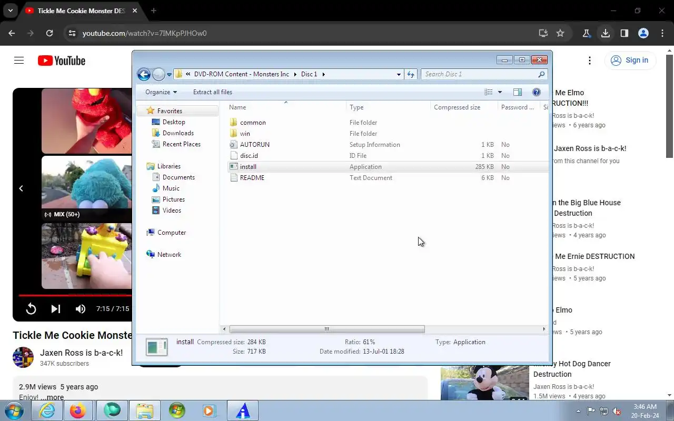Open Explorer help question mark icon
The width and height of the screenshot is (674, 421).
tap(537, 92)
